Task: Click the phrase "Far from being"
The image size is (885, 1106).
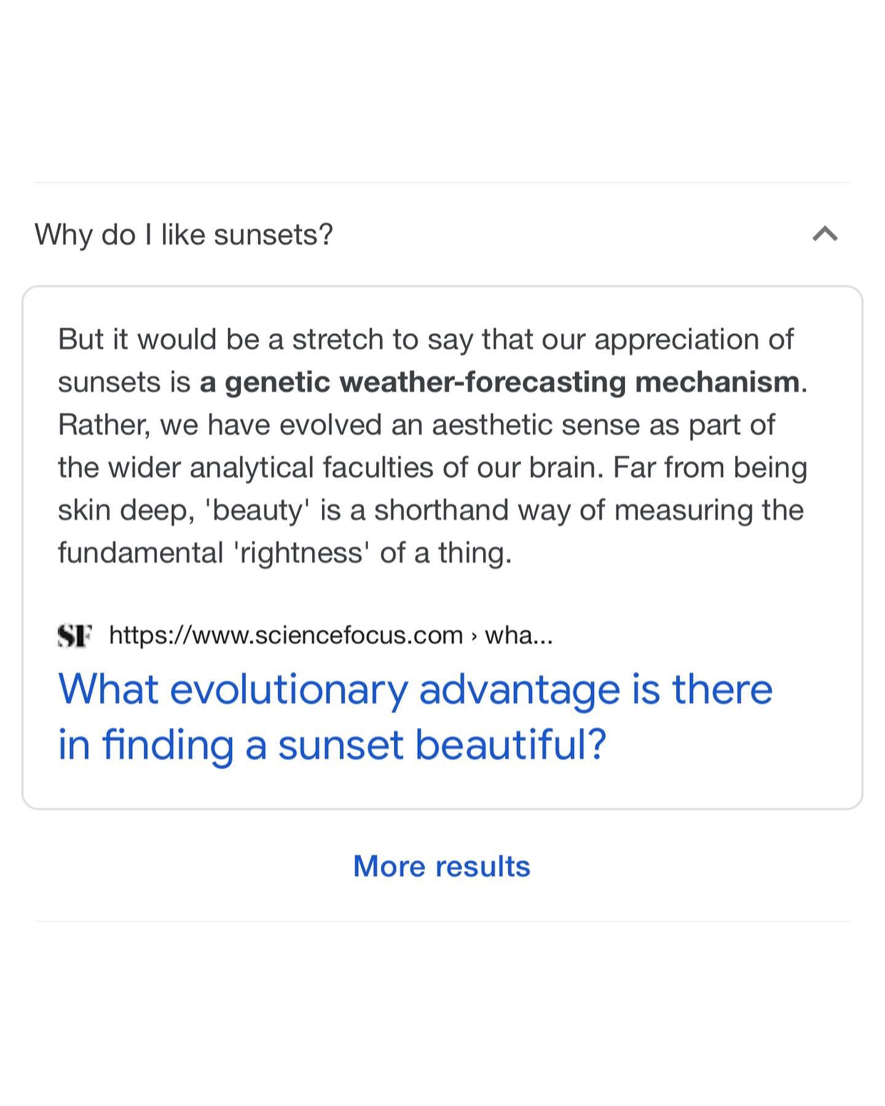Action: coord(710,468)
